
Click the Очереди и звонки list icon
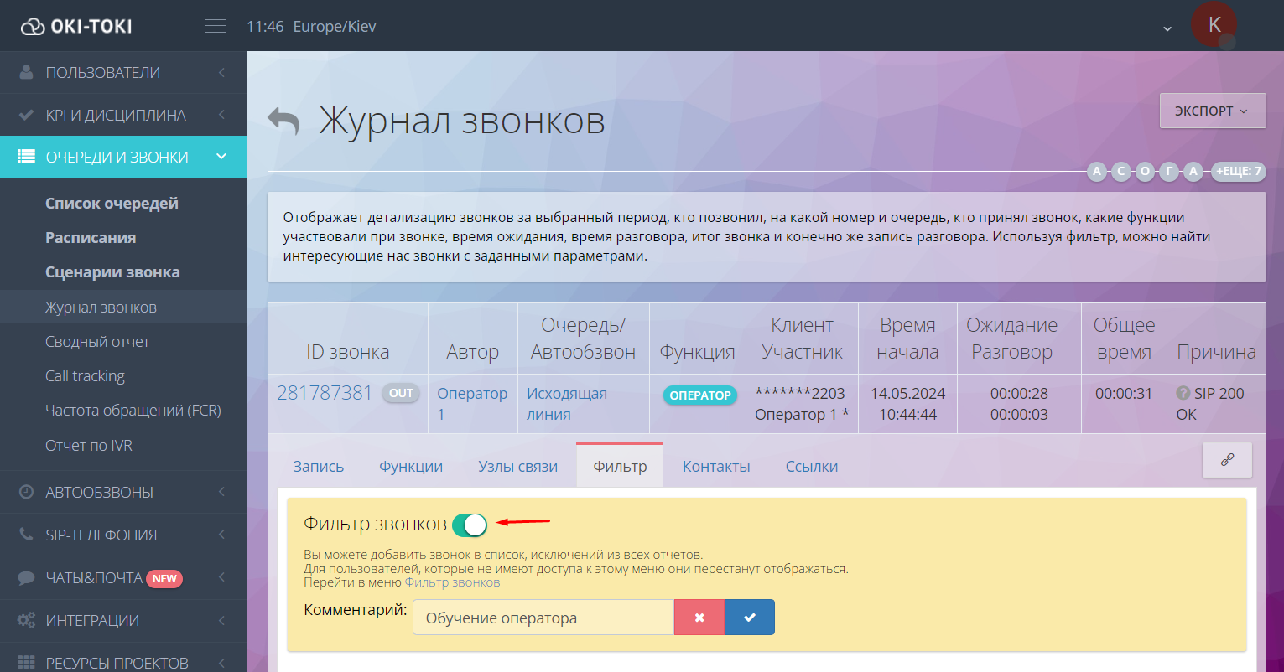[x=27, y=157]
